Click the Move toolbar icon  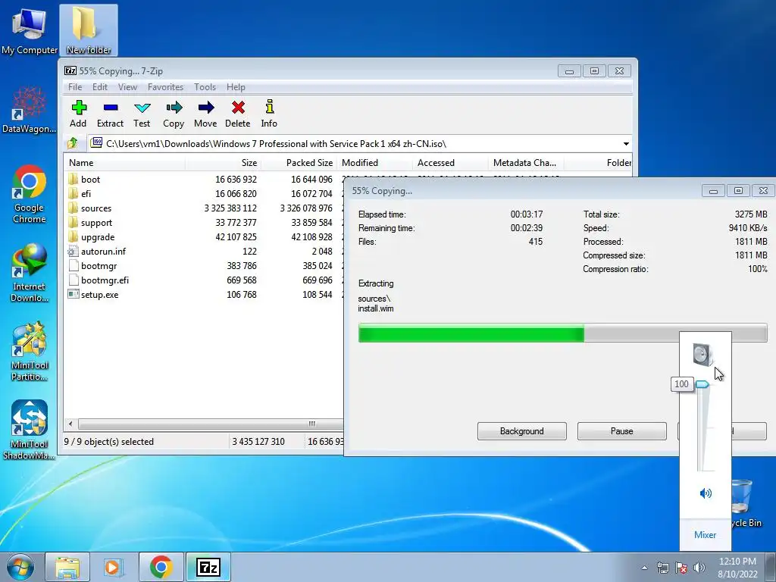point(205,114)
